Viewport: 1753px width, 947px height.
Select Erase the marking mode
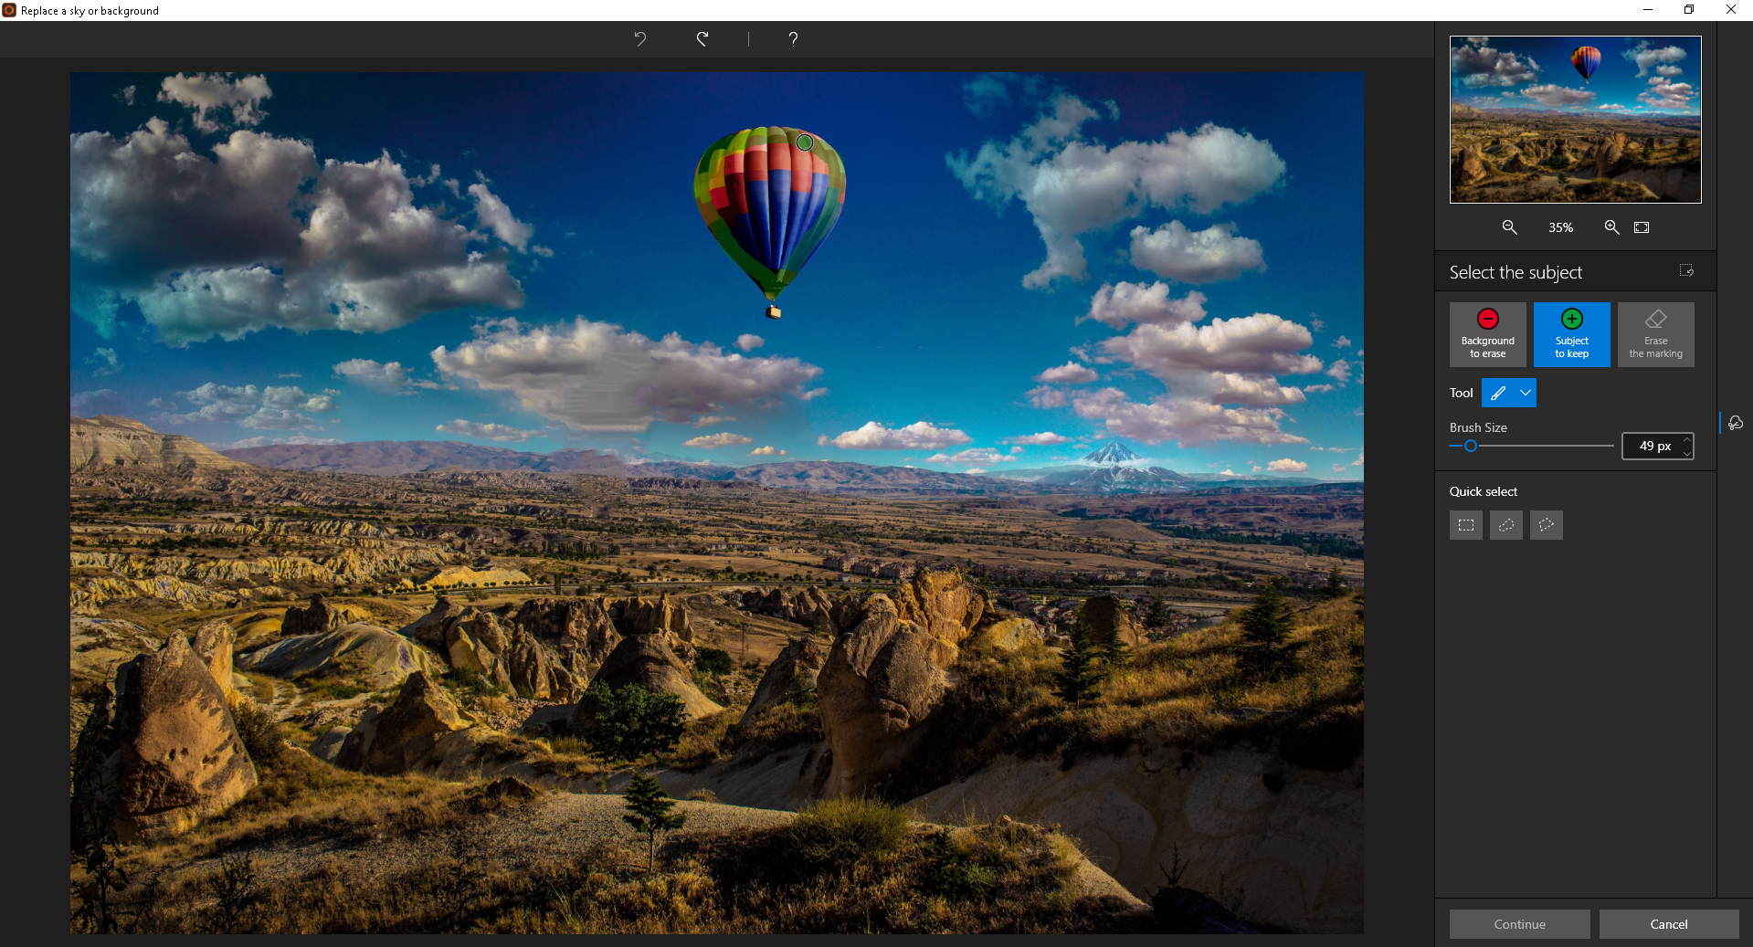(x=1655, y=334)
